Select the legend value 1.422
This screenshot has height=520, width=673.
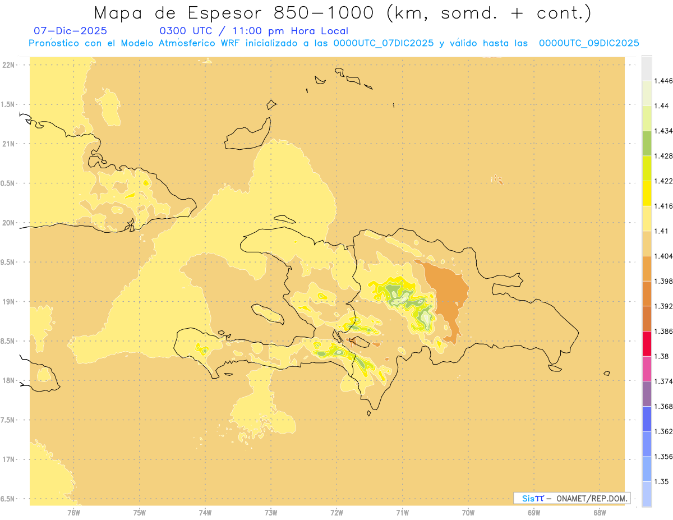point(663,181)
